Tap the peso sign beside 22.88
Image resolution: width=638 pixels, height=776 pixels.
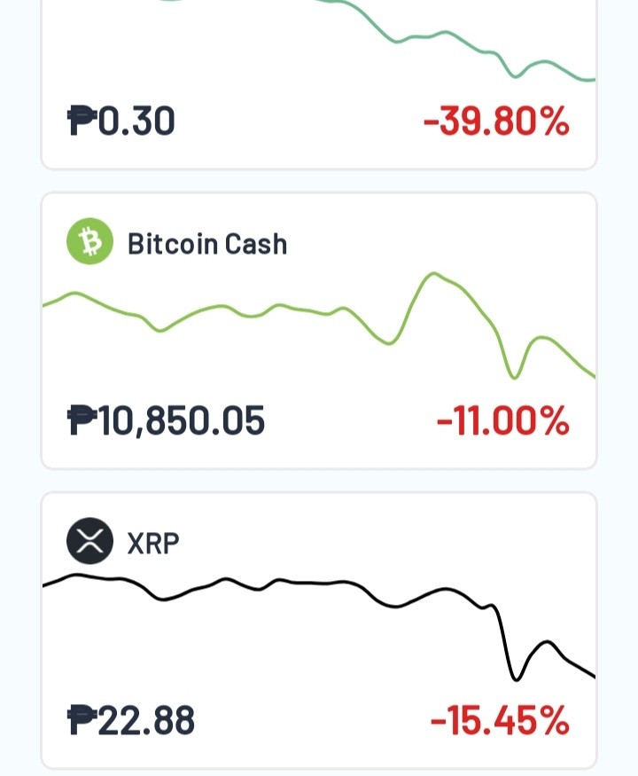pos(82,720)
